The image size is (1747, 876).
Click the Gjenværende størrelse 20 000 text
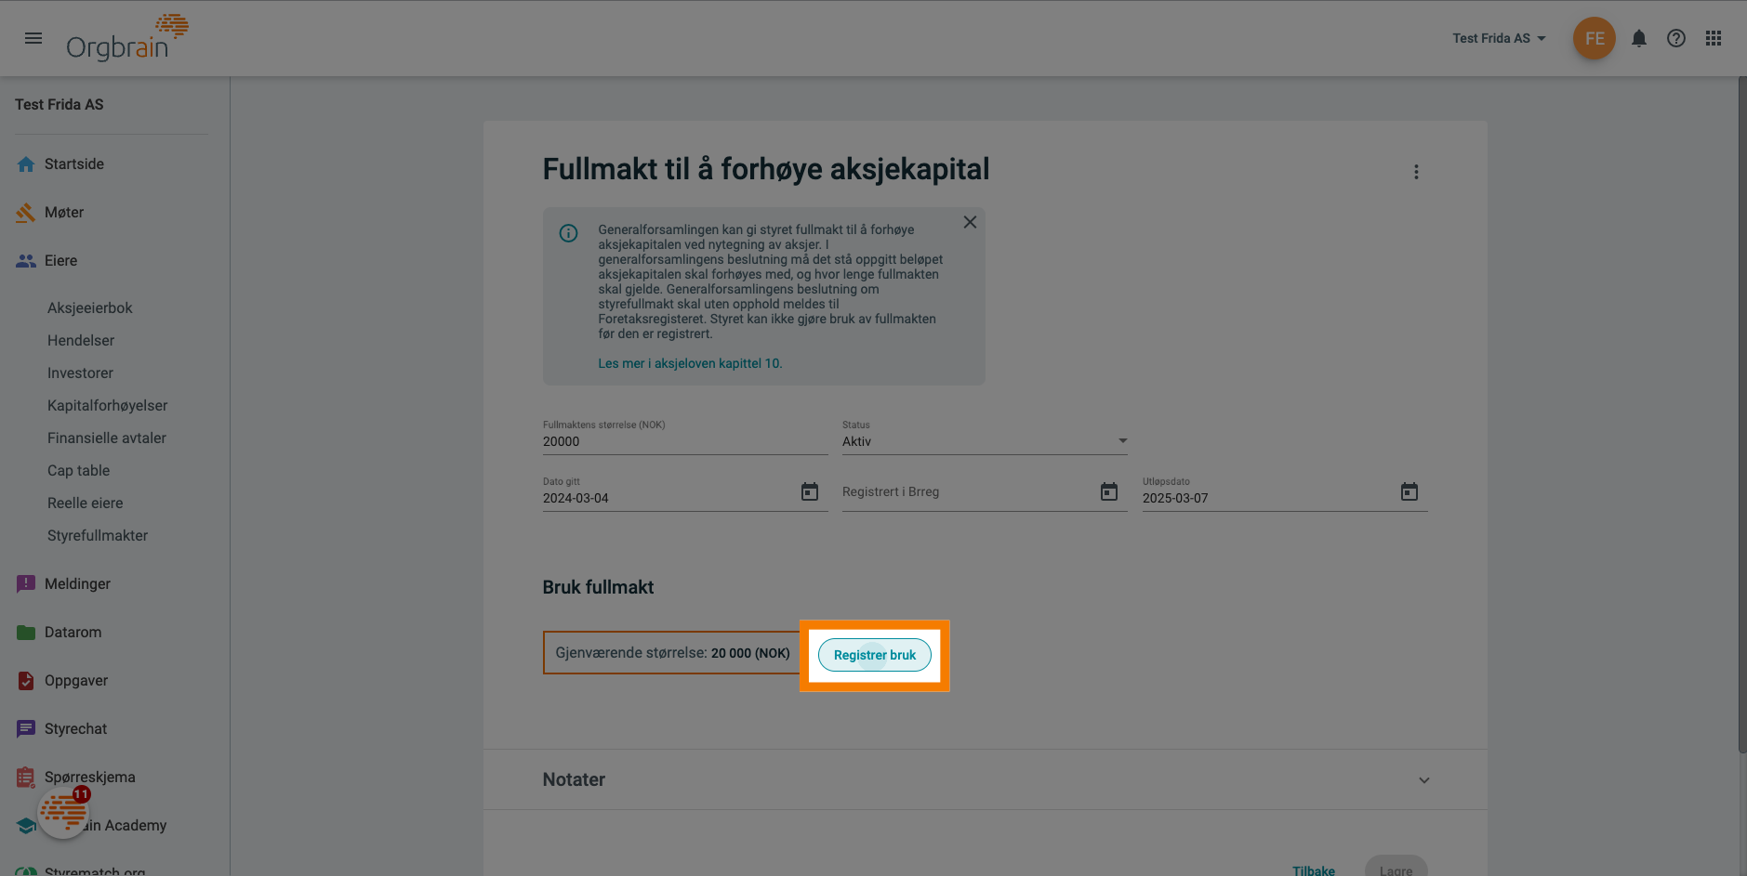point(672,653)
